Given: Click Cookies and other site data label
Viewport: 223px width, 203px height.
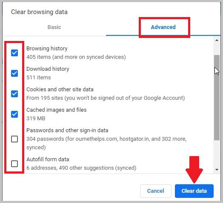Looking at the screenshot, I should (x=60, y=90).
